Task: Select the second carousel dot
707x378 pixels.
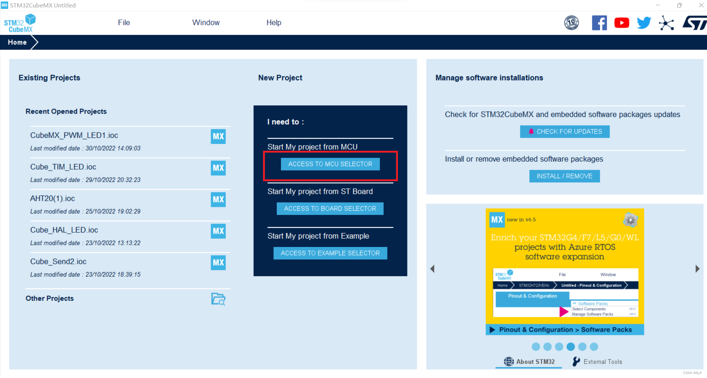Action: tap(547, 347)
